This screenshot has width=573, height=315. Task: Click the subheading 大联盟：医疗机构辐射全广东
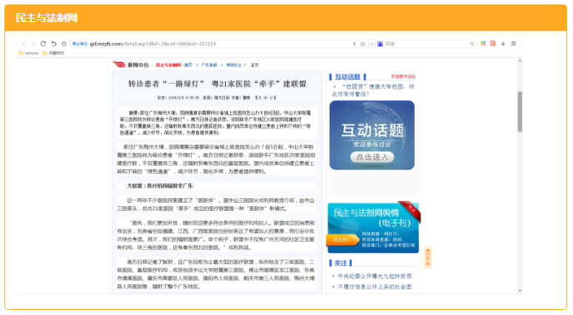(160, 186)
